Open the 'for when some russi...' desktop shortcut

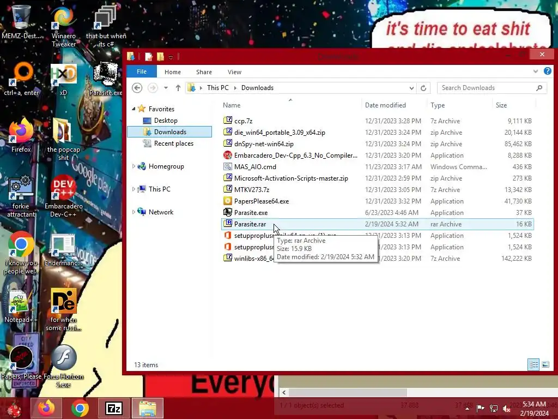click(63, 310)
